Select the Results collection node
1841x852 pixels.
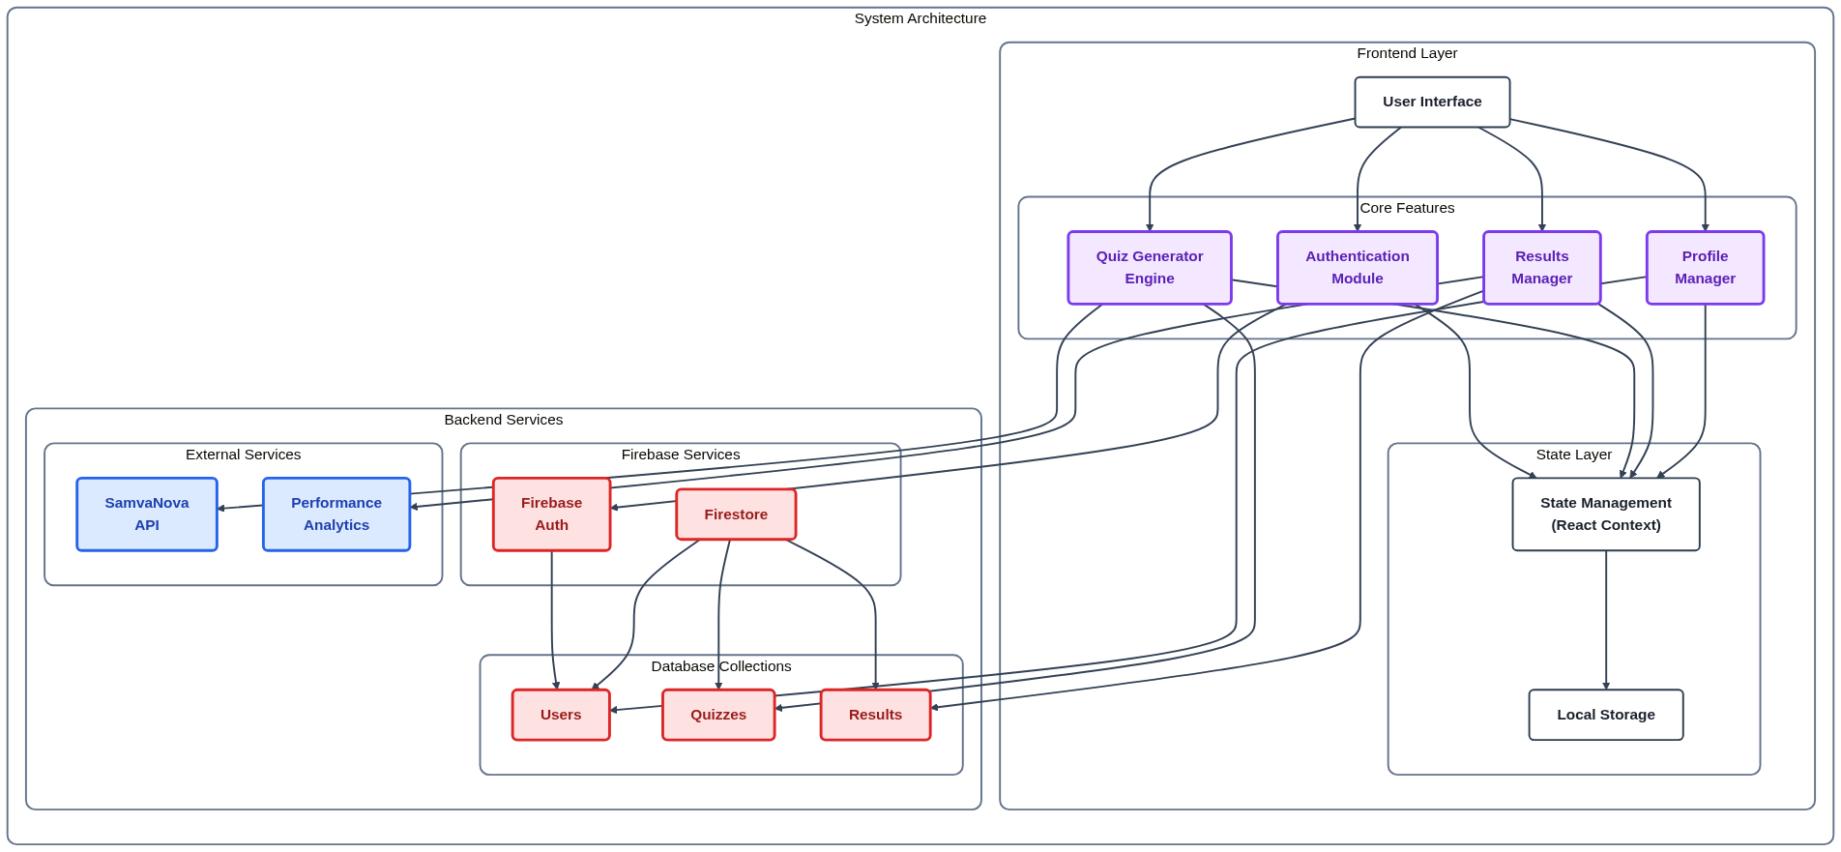[x=875, y=715]
